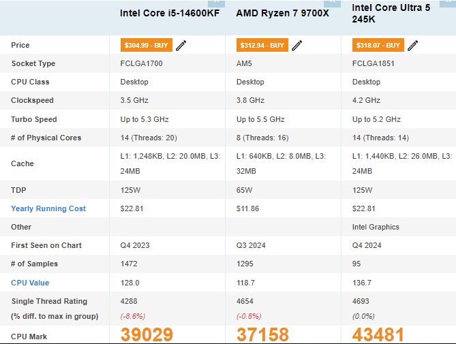Image resolution: width=456 pixels, height=344 pixels.
Task: Edit price pencil icon for Core Ultra 5 245K
Action: pos(412,46)
